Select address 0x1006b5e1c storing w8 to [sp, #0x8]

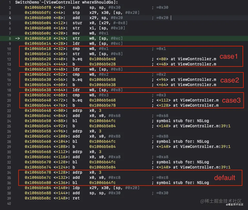(x=38, y=54)
